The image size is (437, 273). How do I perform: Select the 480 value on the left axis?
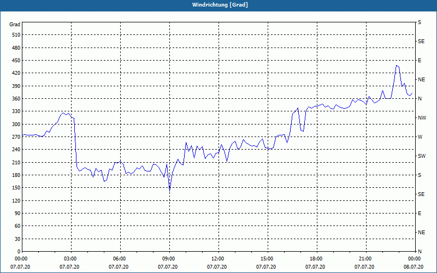point(16,48)
